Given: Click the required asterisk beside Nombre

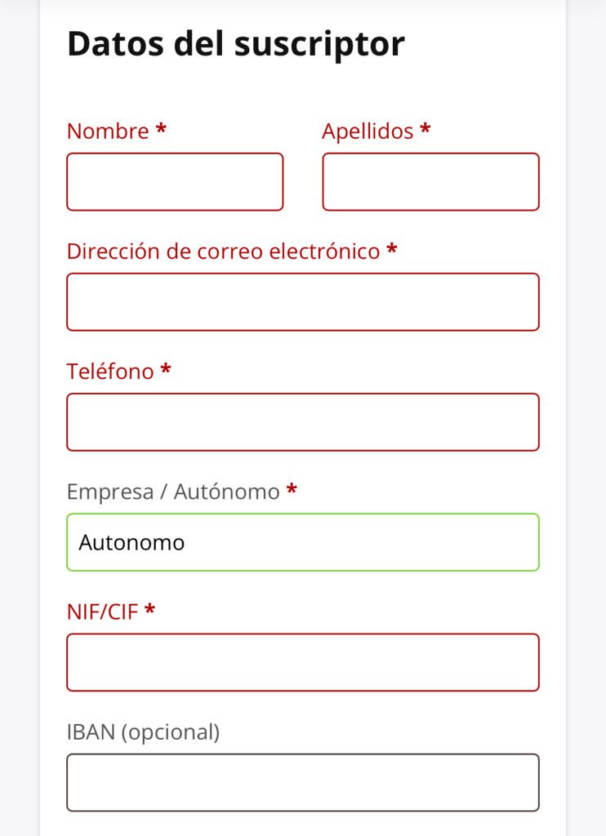Looking at the screenshot, I should 161,130.
